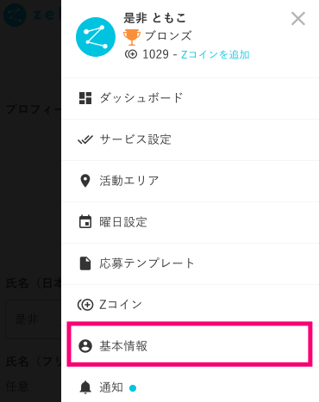Click the person icon for 基本情報
The height and width of the screenshot is (402, 319).
point(85,346)
